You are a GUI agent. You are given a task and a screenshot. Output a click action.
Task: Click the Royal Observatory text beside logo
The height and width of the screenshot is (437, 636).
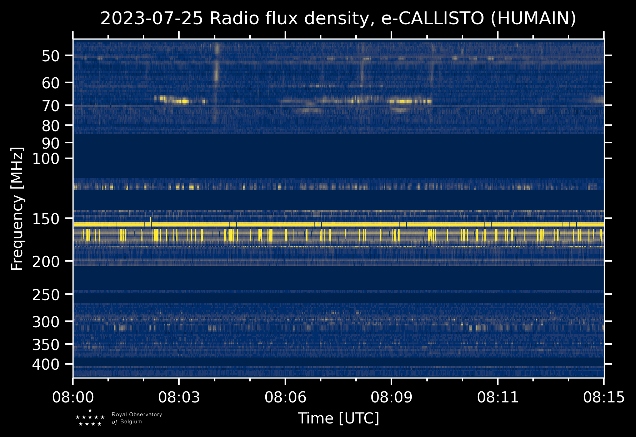click(137, 415)
